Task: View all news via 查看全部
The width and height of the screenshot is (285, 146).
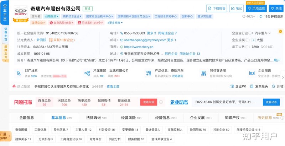Action: [x=113, y=87]
